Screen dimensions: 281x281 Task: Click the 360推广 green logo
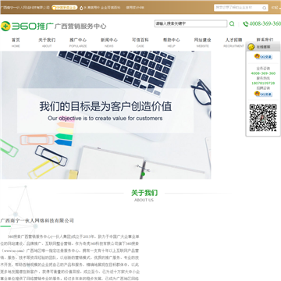tap(27, 26)
